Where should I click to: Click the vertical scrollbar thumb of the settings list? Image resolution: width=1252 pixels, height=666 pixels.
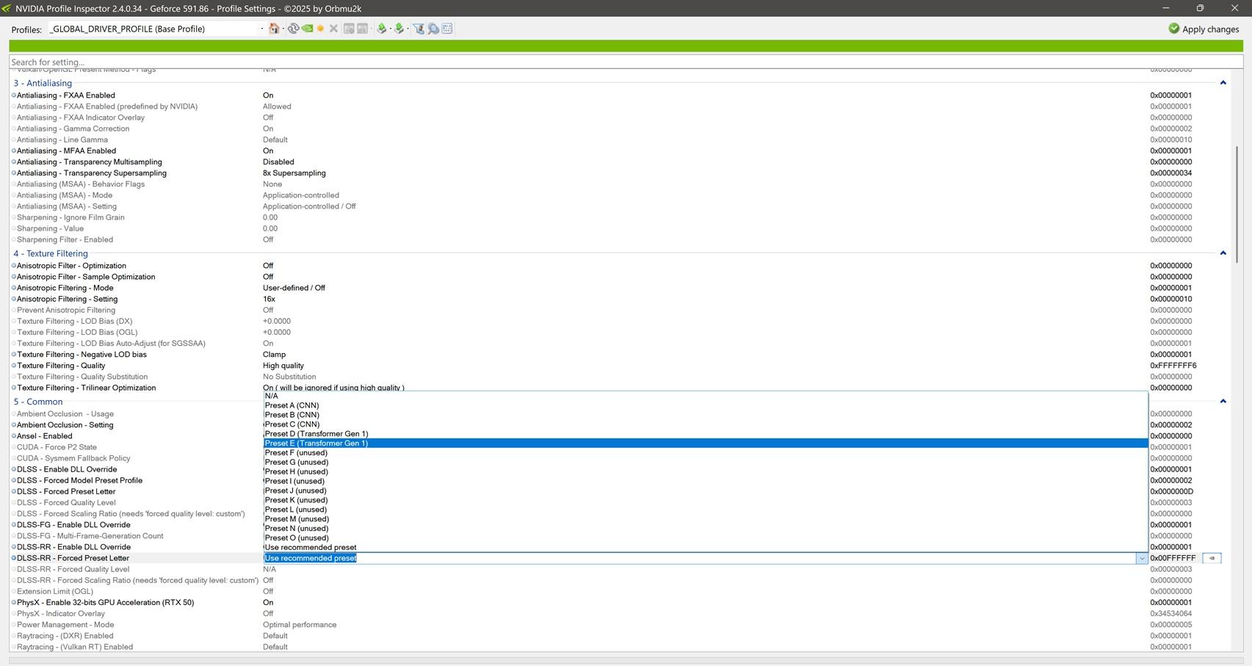tap(1237, 204)
